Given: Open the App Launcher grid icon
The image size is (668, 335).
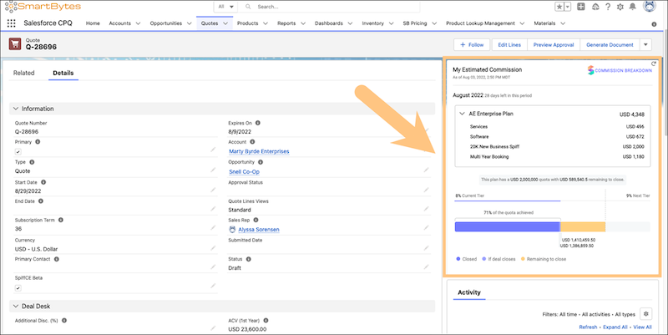Looking at the screenshot, I should click(12, 23).
